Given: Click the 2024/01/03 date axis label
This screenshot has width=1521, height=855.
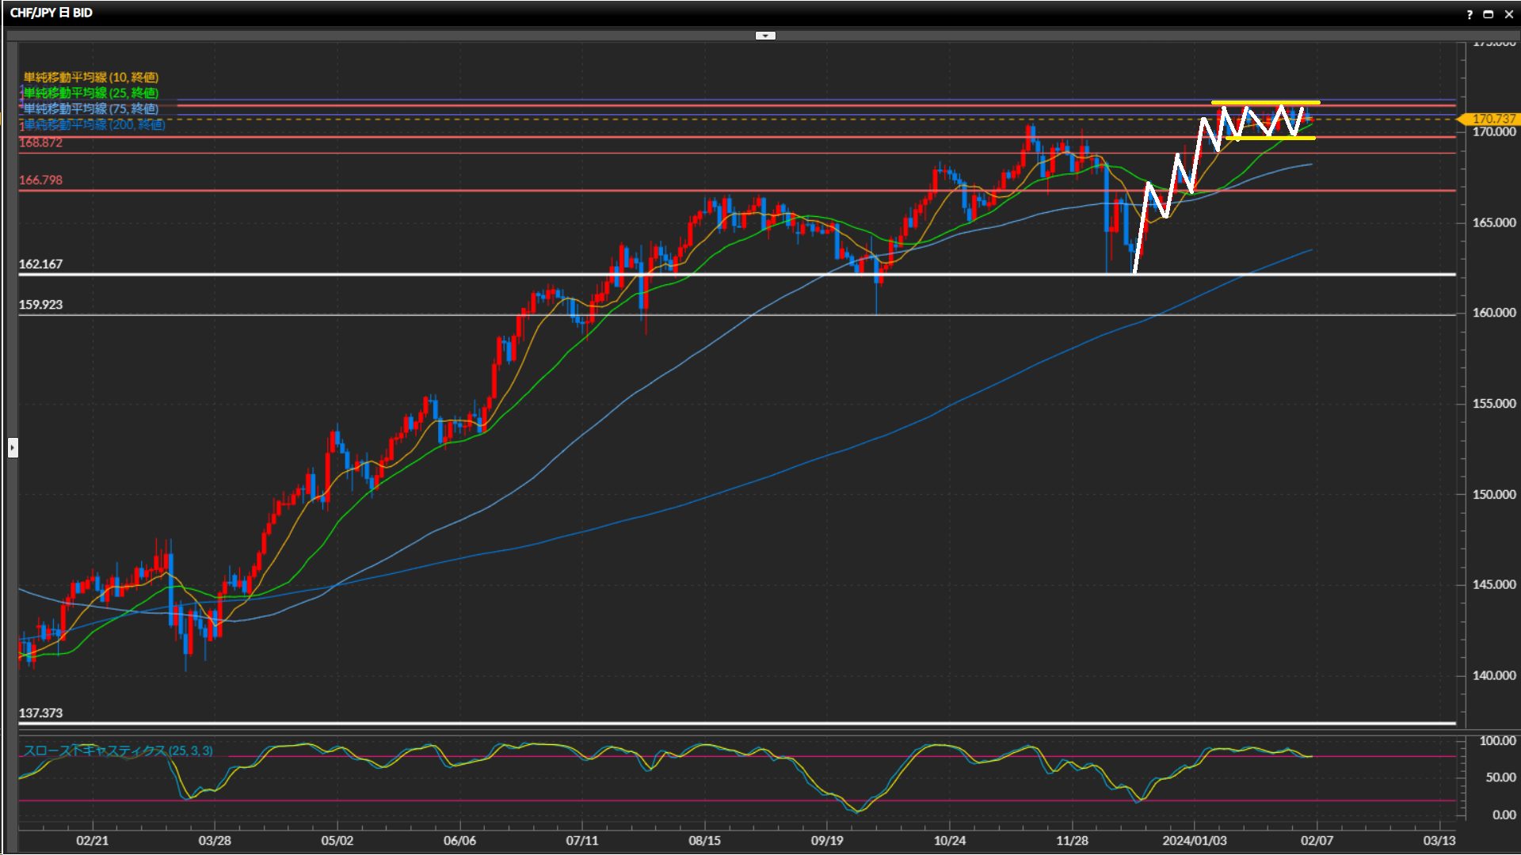Looking at the screenshot, I should (1194, 841).
